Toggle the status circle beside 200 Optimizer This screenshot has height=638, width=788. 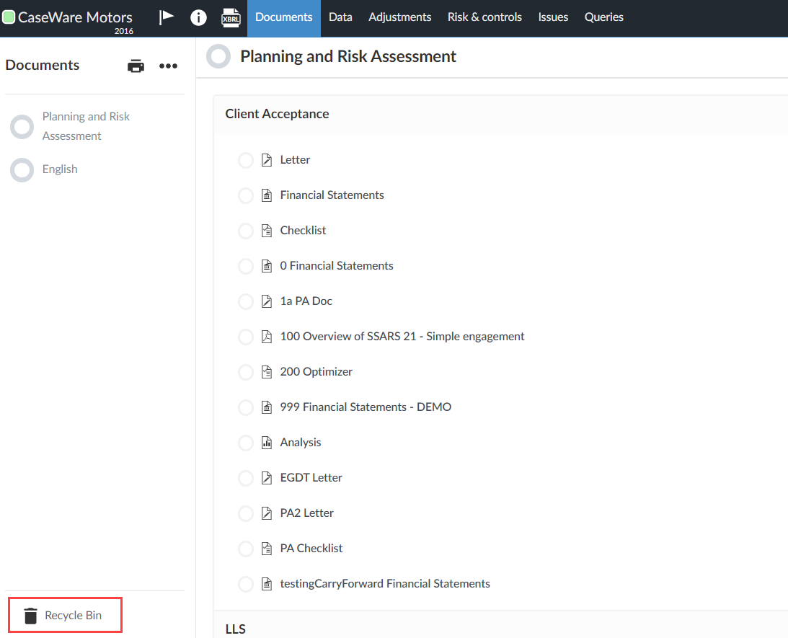[x=245, y=372]
